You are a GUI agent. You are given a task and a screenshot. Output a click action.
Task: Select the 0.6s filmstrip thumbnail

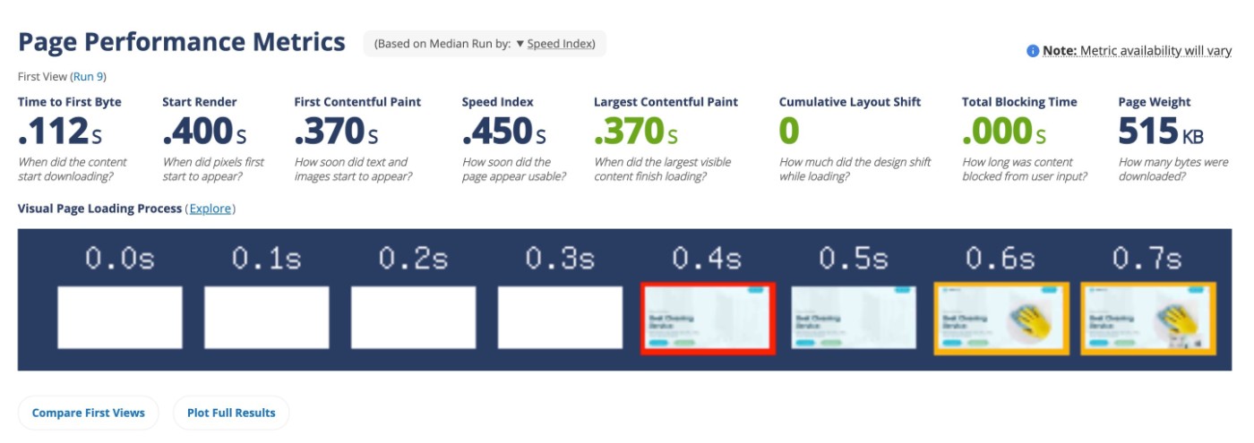tap(1001, 319)
